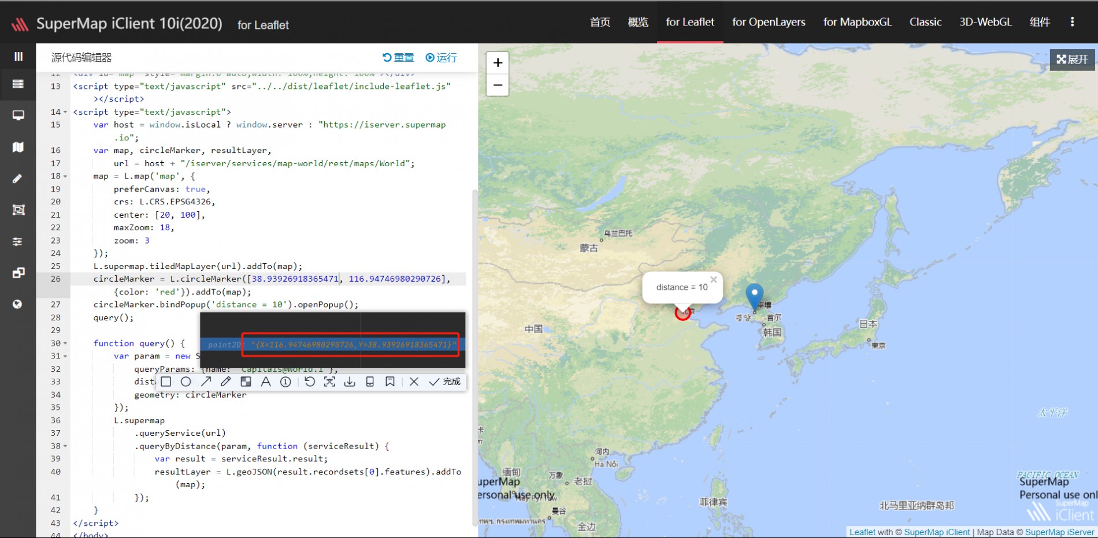Select numbered step marker tool
The height and width of the screenshot is (538, 1098).
pyautogui.click(x=285, y=382)
